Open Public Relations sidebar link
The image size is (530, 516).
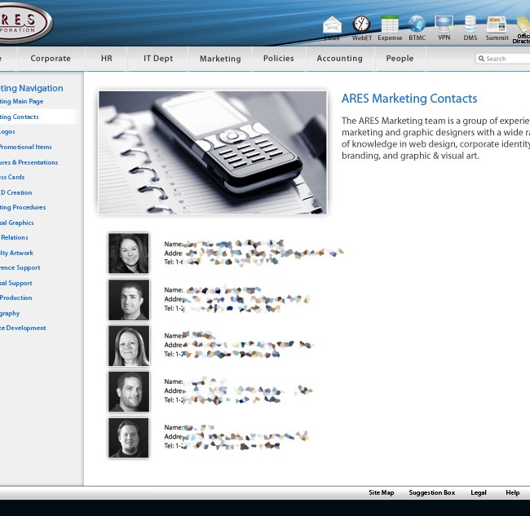[x=14, y=237]
